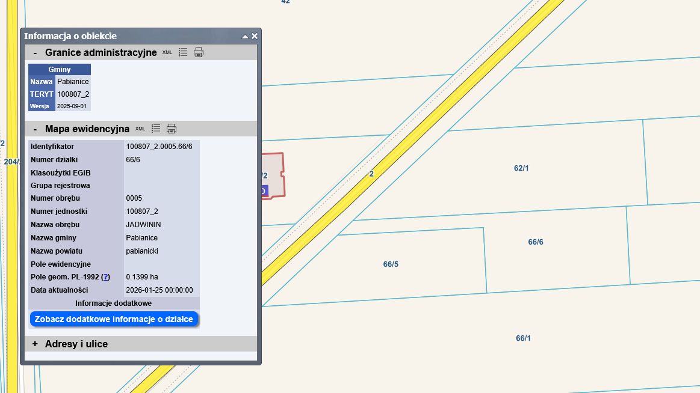Click Nazwa gminy value Pabianice
The width and height of the screenshot is (700, 393).
tap(141, 238)
